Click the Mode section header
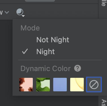The width and height of the screenshot is (107, 106). click(30, 28)
